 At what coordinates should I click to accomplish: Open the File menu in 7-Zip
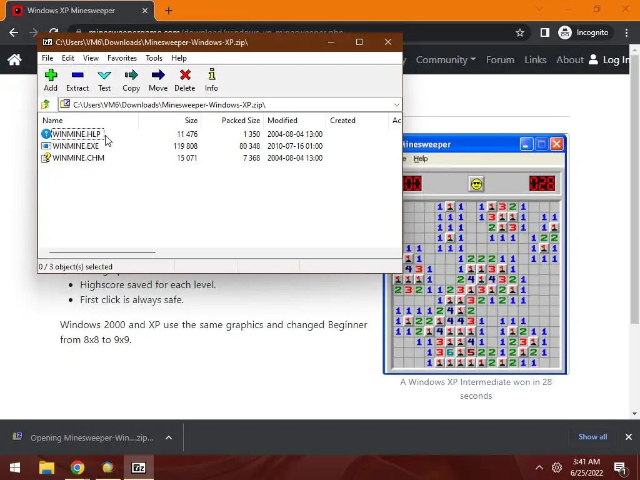[47, 58]
